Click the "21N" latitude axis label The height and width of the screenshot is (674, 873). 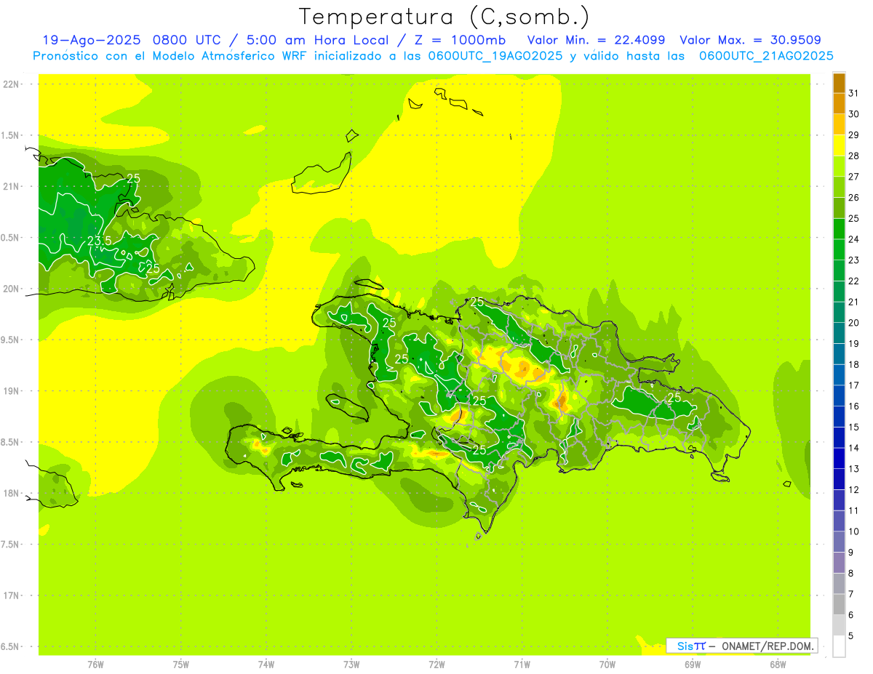[x=12, y=187]
